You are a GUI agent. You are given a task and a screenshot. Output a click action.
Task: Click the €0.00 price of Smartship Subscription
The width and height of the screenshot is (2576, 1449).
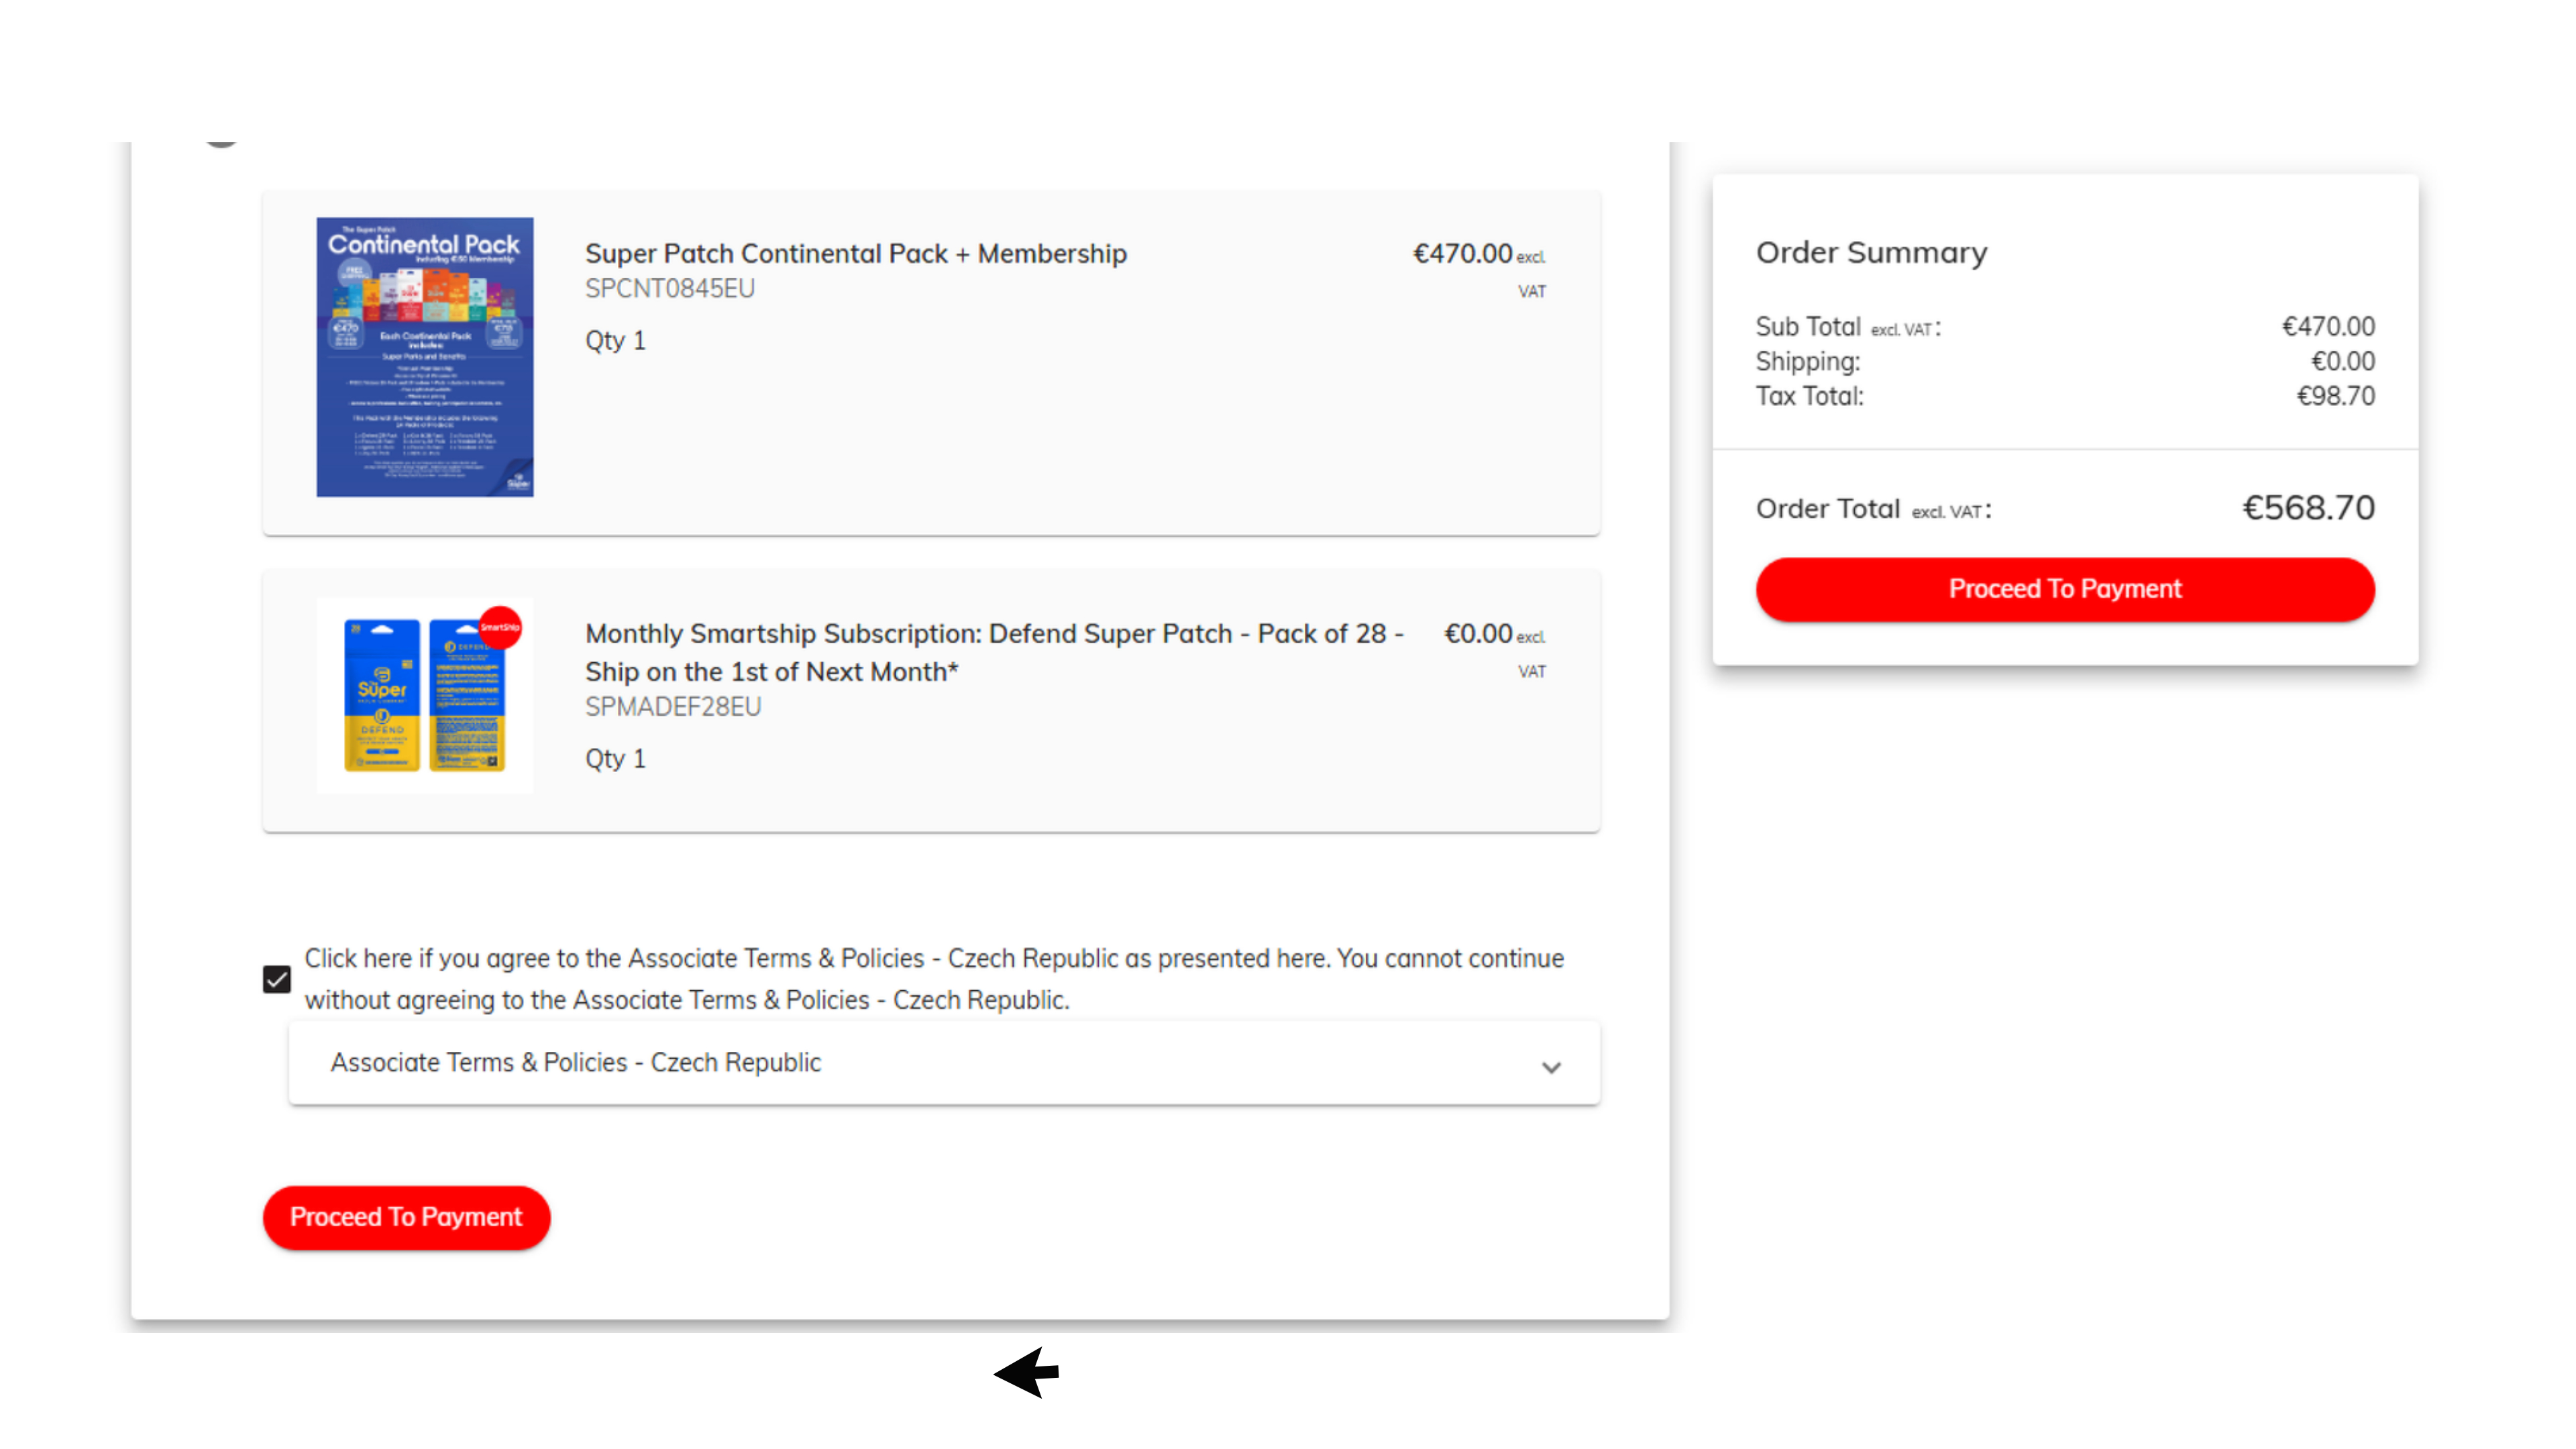click(1478, 634)
